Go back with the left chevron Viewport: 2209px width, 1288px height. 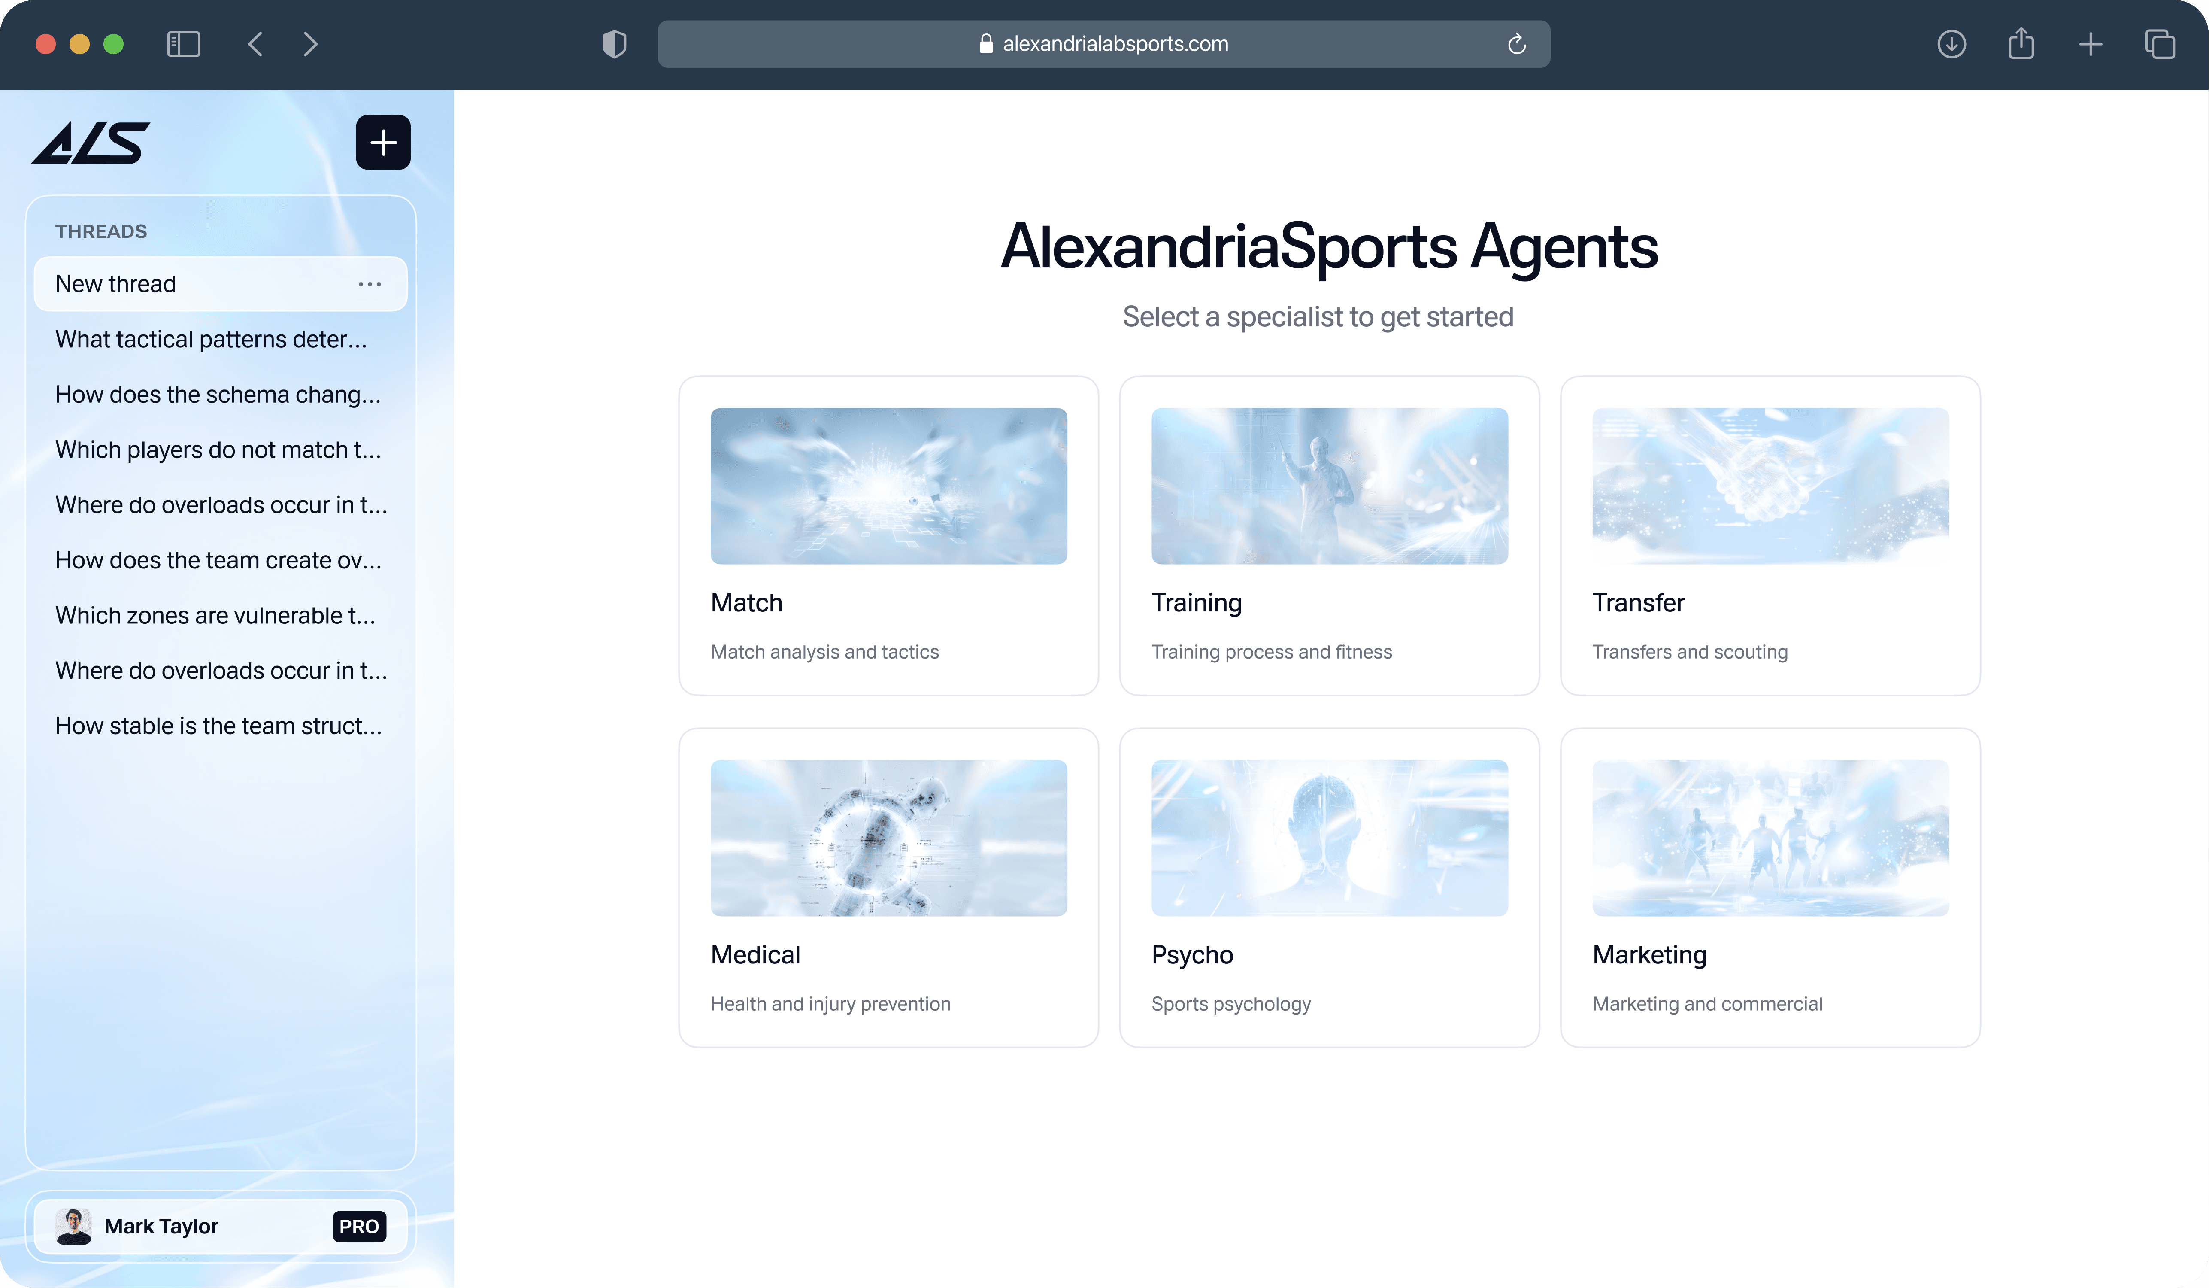(x=255, y=44)
